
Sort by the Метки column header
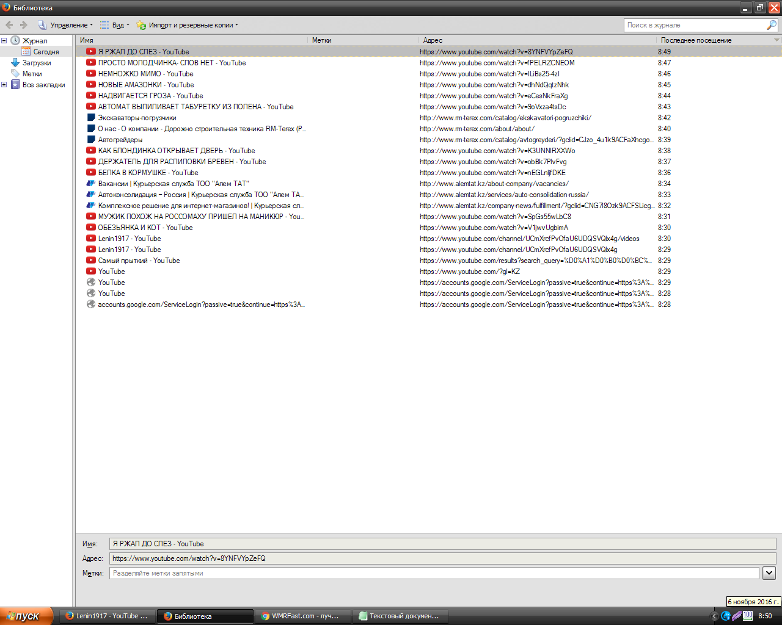(x=364, y=40)
